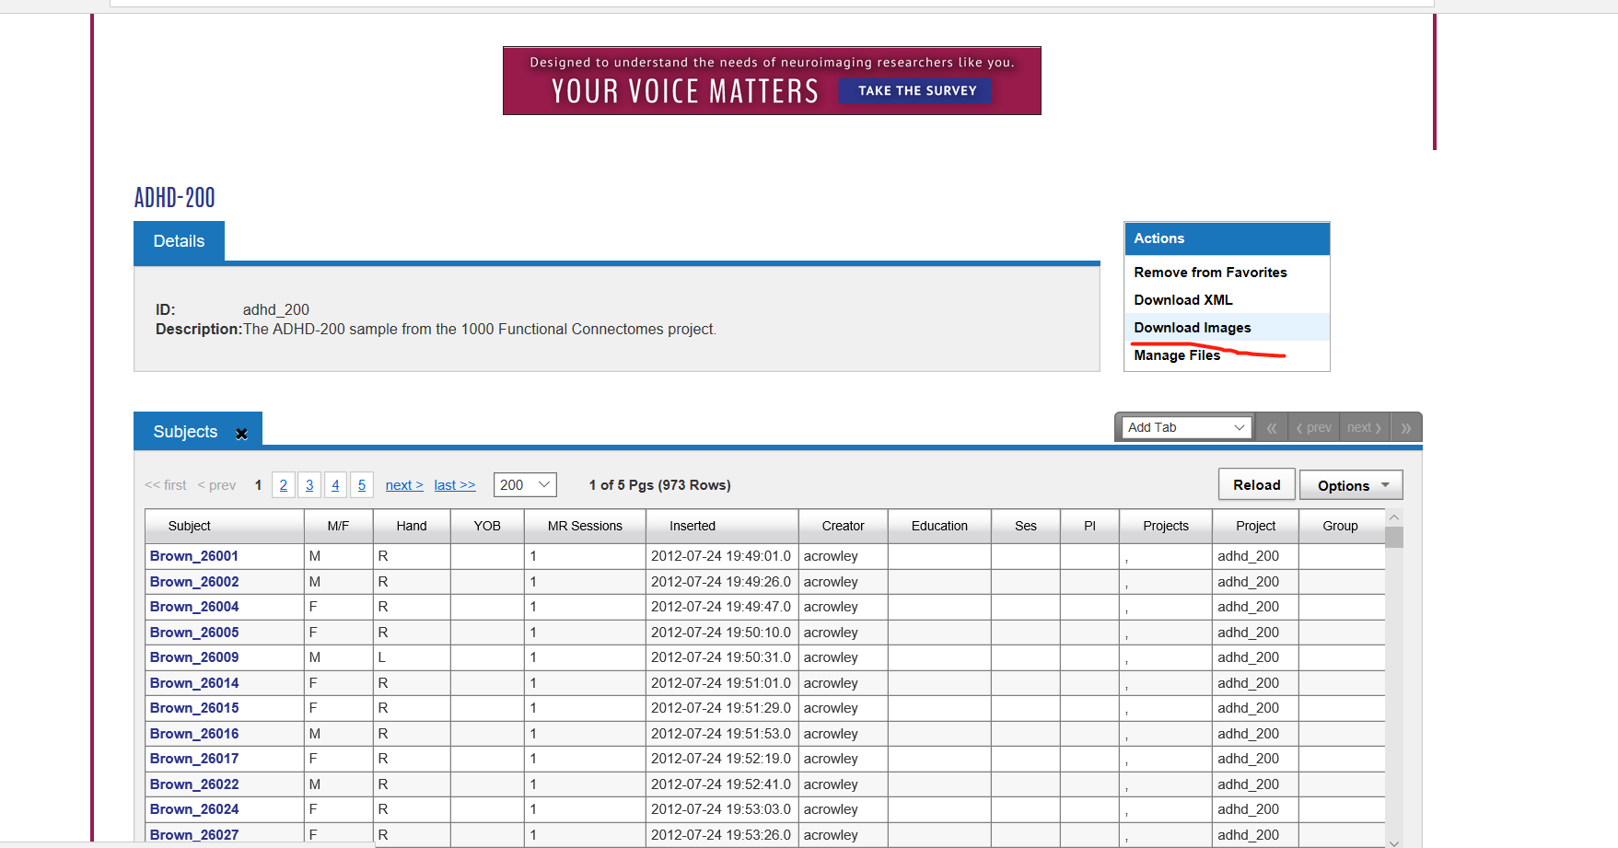The image size is (1618, 848).
Task: Click the last-page double arrow icon
Action: [x=1406, y=428]
